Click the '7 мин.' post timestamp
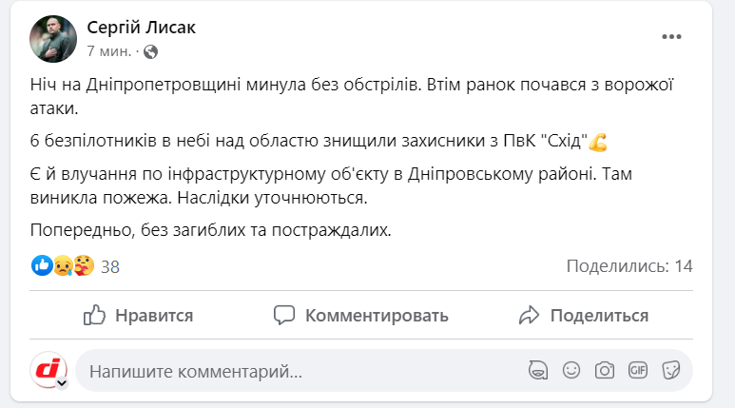735x408 pixels. pos(109,51)
